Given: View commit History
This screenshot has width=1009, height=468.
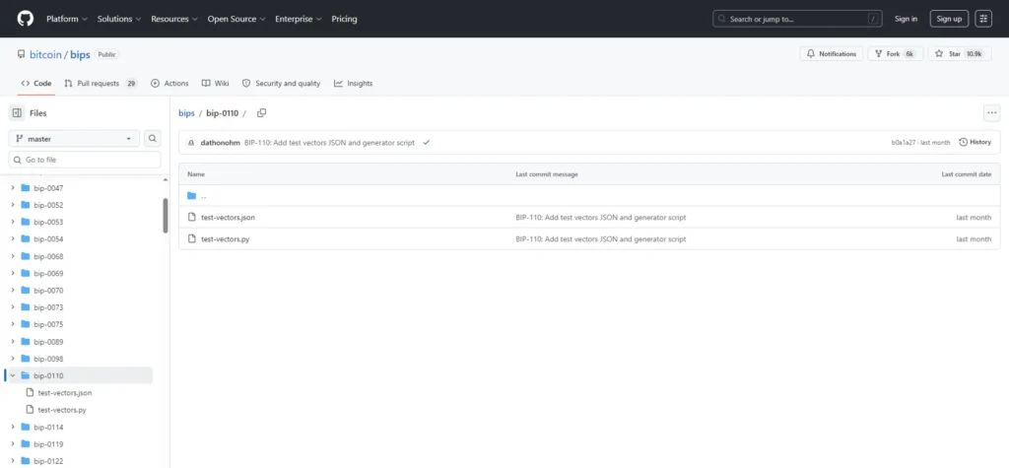Looking at the screenshot, I should [975, 142].
